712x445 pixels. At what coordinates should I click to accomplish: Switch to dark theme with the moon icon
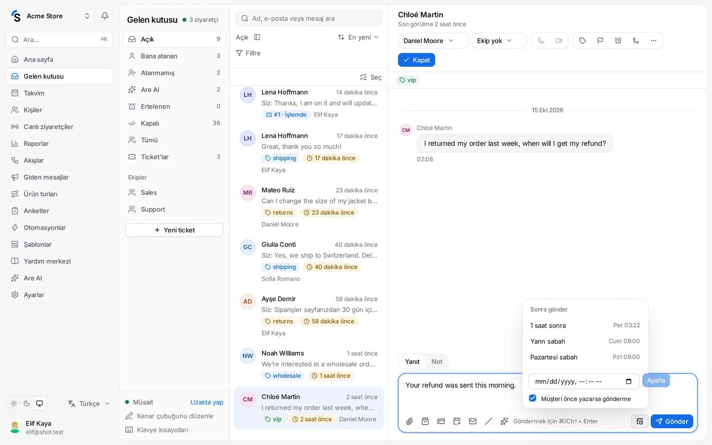27,404
